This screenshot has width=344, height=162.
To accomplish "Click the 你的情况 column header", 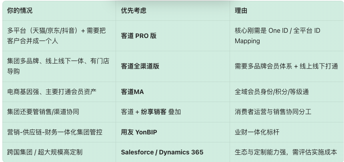I will point(20,10).
